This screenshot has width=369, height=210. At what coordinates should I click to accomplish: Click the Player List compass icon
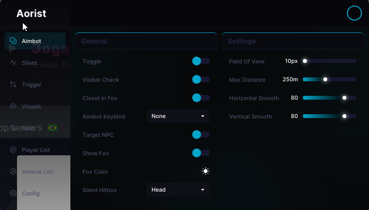[x=13, y=150]
